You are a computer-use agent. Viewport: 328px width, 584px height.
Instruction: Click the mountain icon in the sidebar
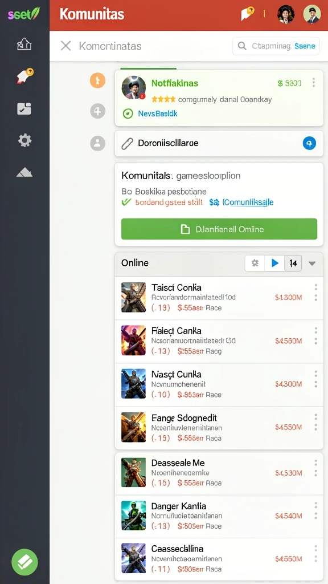pos(24,172)
